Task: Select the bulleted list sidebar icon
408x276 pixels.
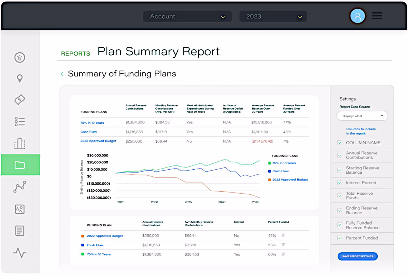Action: tap(20, 122)
